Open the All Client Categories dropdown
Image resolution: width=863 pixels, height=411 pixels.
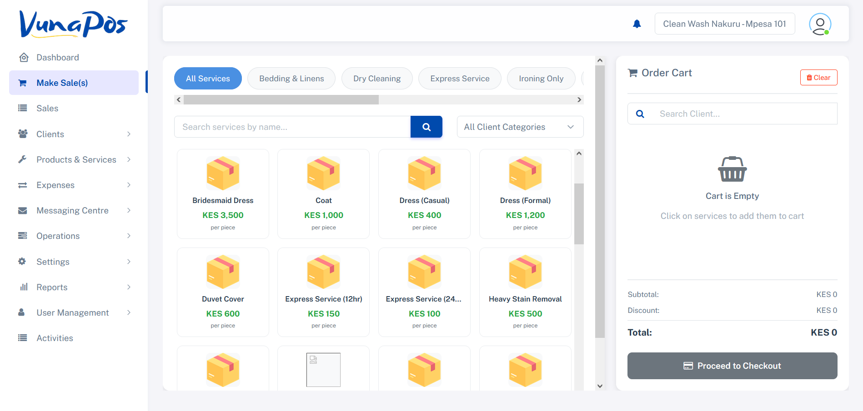[520, 127]
